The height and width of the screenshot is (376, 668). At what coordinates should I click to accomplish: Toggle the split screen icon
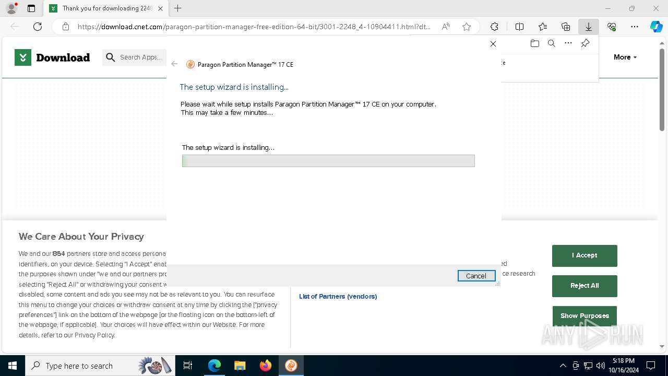[520, 27]
